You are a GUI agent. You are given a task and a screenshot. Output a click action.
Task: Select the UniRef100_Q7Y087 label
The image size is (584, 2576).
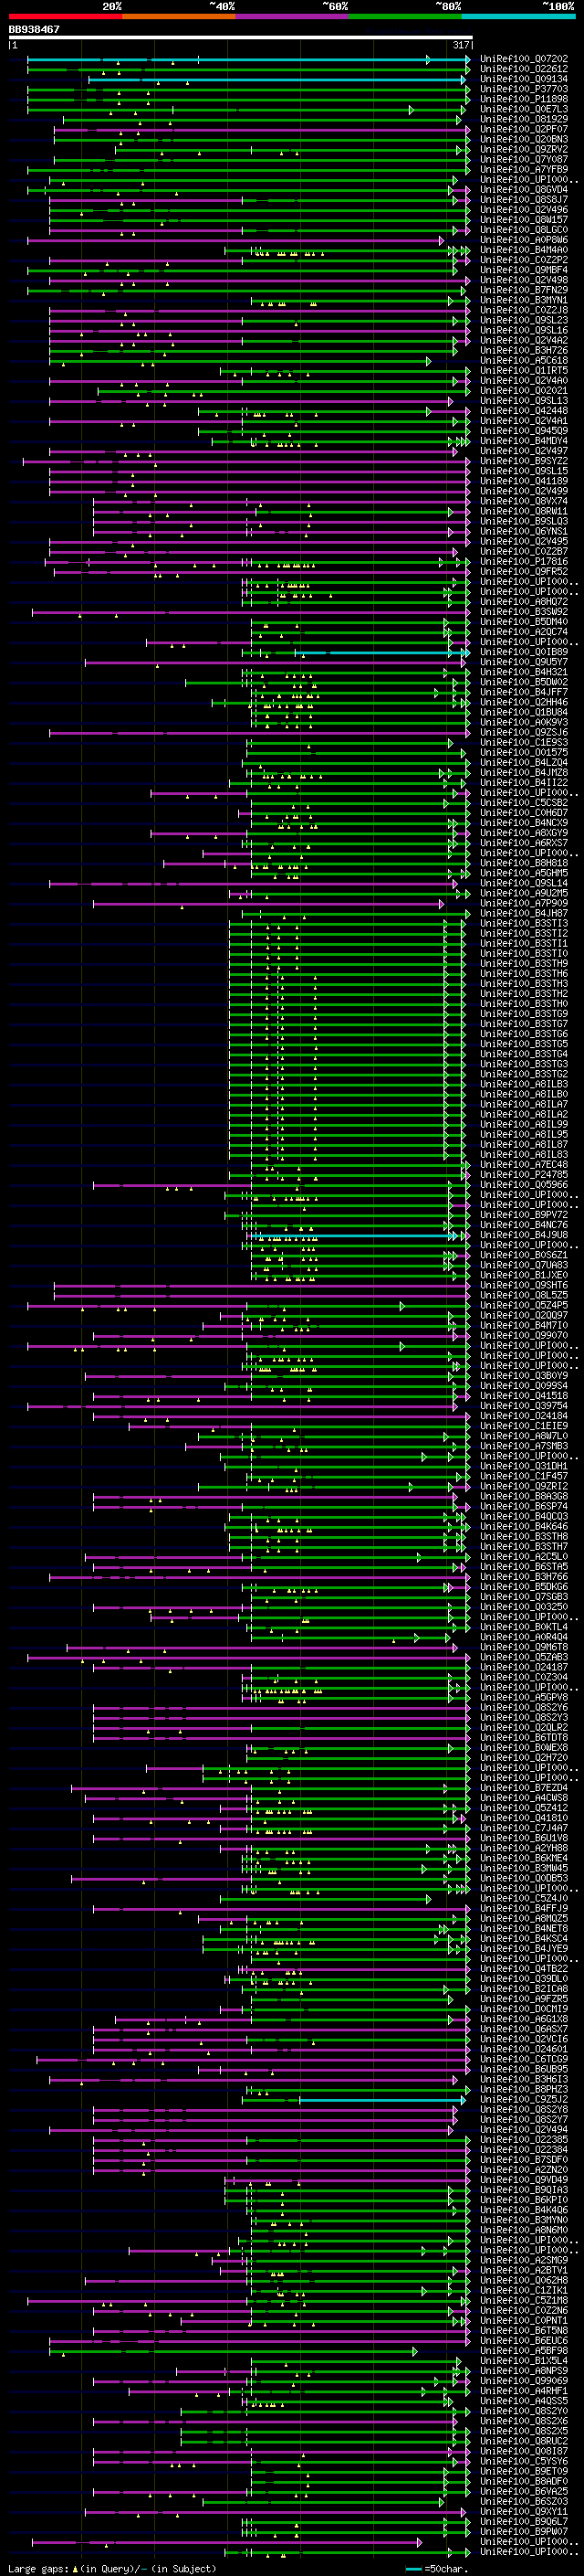pyautogui.click(x=524, y=159)
